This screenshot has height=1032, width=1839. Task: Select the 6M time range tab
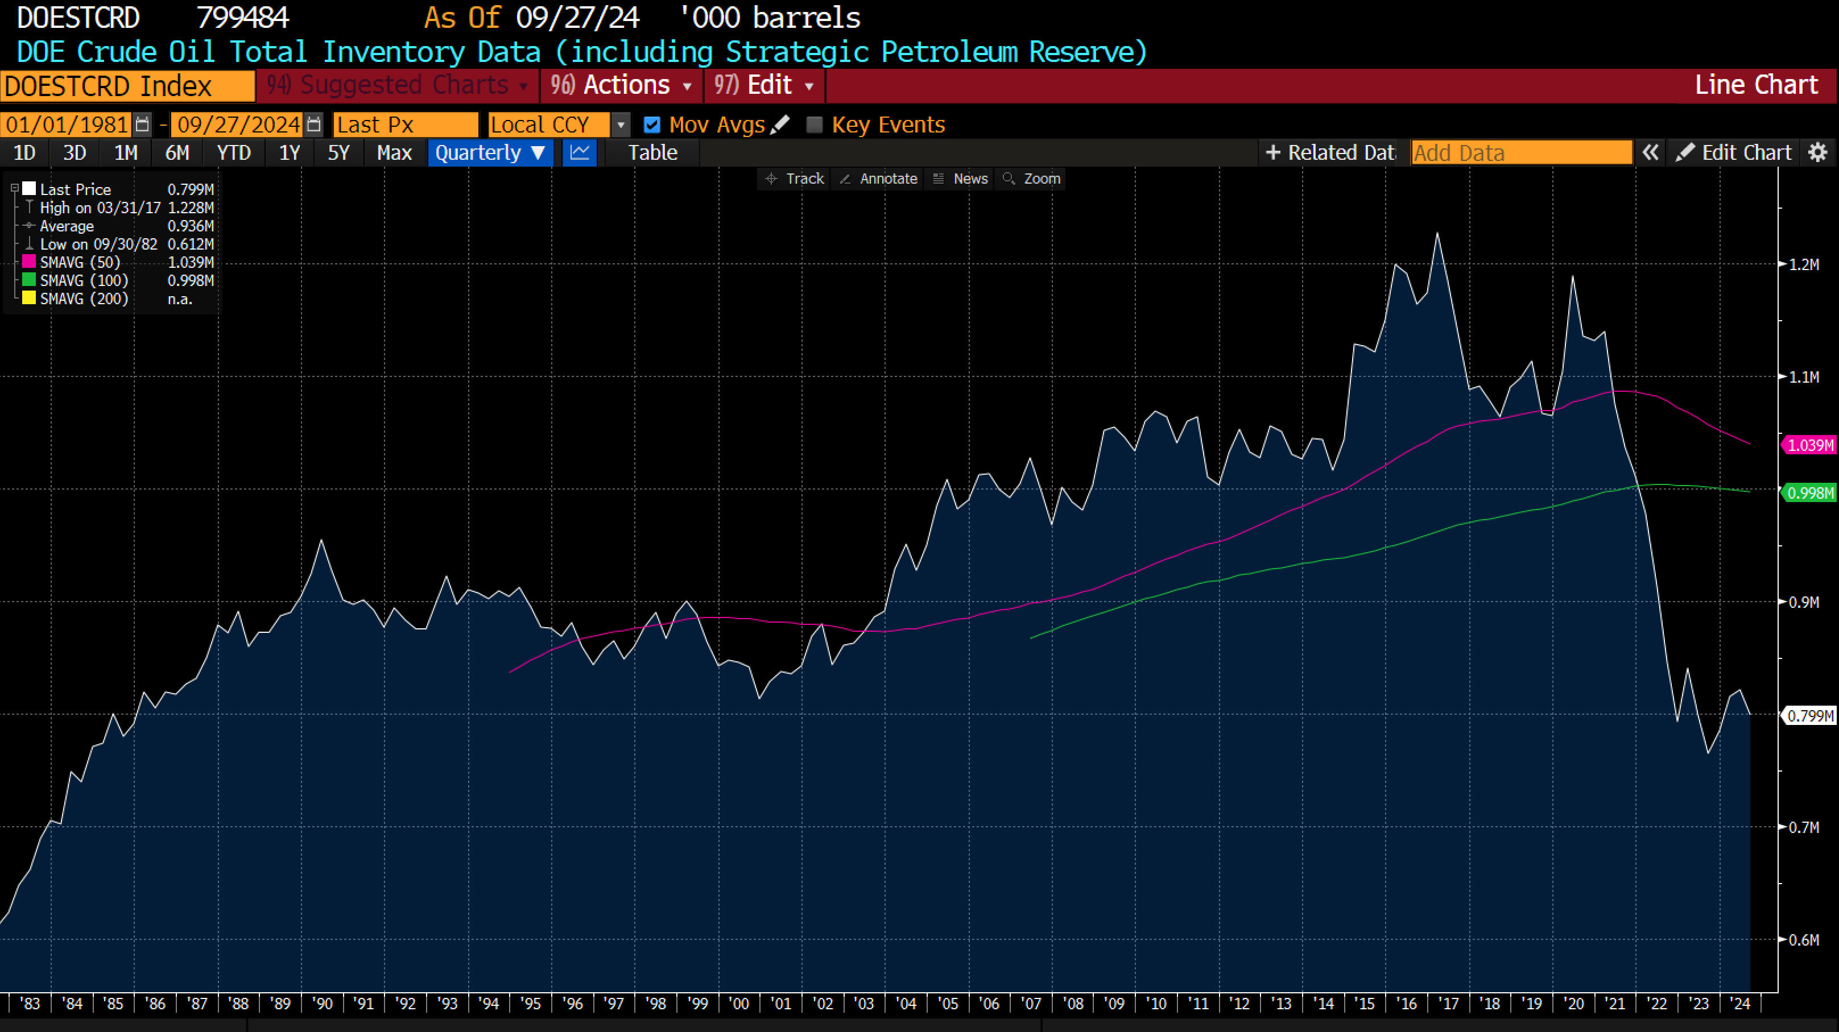177,153
